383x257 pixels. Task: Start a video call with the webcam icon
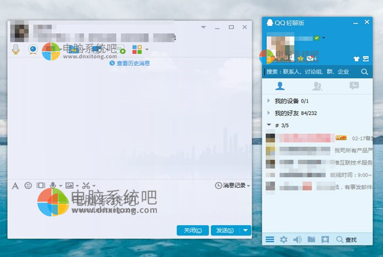pos(32,49)
